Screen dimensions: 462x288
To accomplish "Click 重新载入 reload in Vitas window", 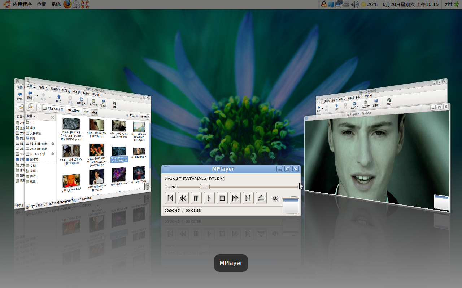I will [81, 101].
